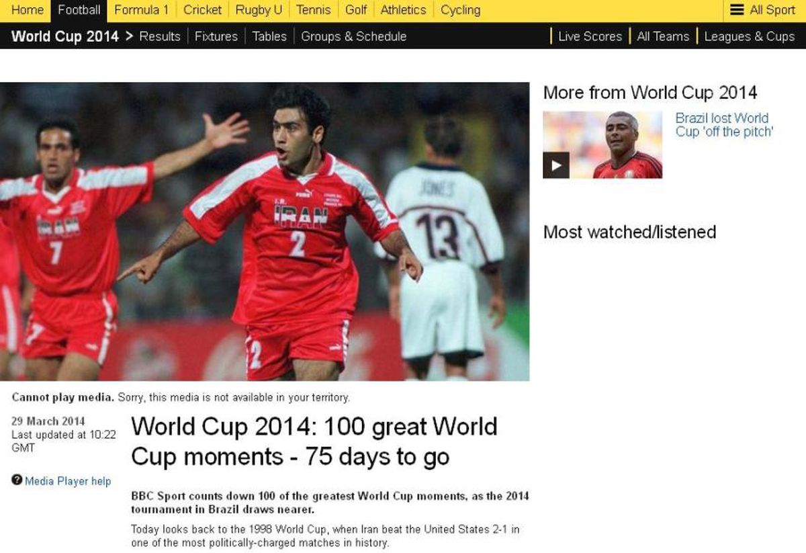Navigate to the Golf section
The height and width of the screenshot is (553, 806).
tap(356, 10)
